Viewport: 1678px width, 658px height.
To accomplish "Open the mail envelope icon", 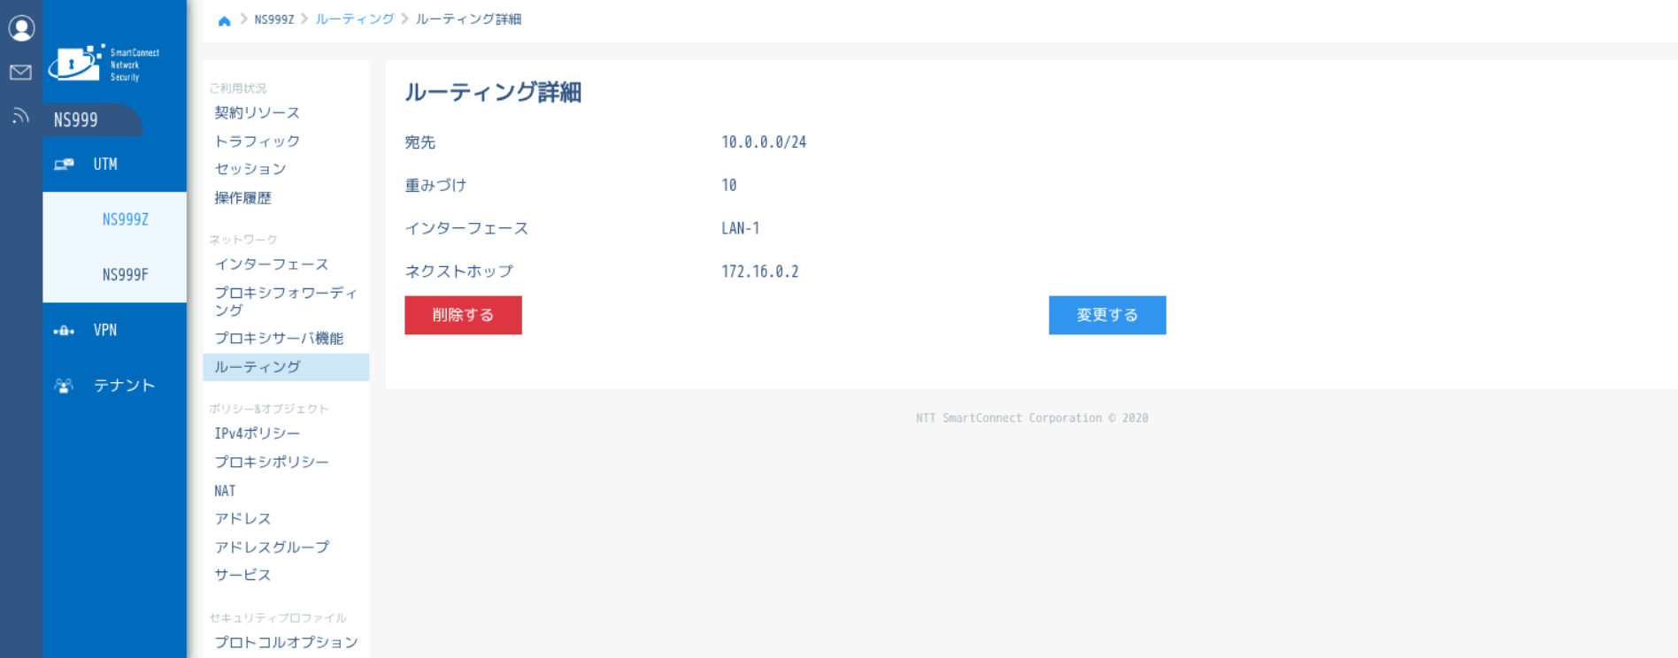I will point(21,73).
